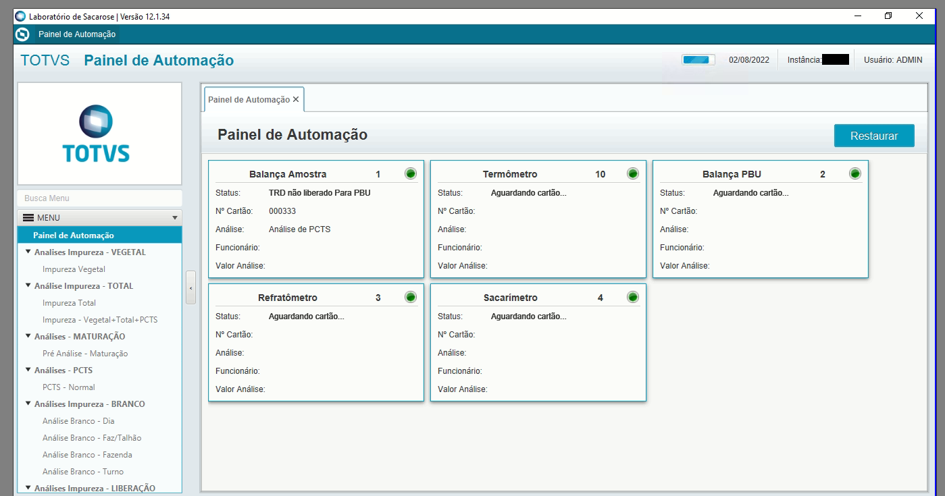Click the Balança PBU green status indicator

pos(855,173)
